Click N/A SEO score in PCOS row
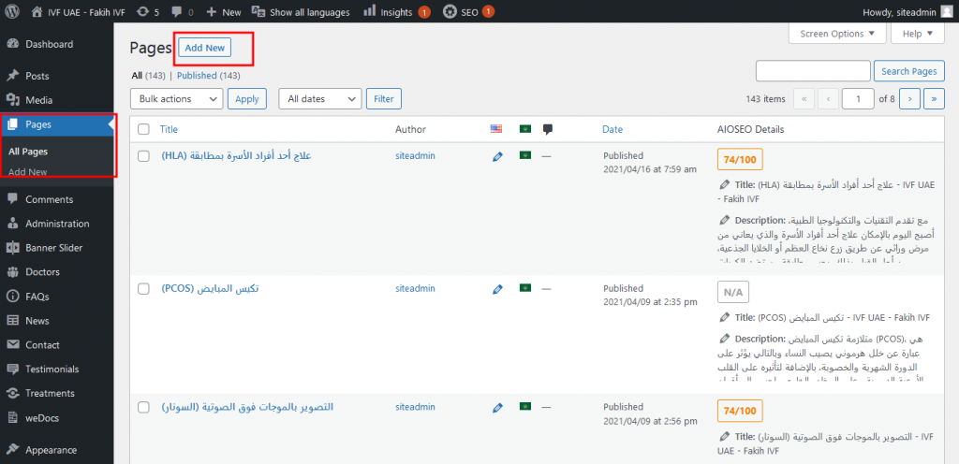This screenshot has width=959, height=464. (x=732, y=292)
